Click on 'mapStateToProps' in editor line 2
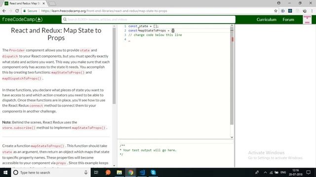316x177 pixels. coord(152,30)
